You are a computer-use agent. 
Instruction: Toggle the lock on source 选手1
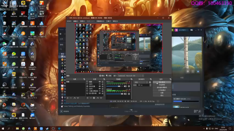102,84
